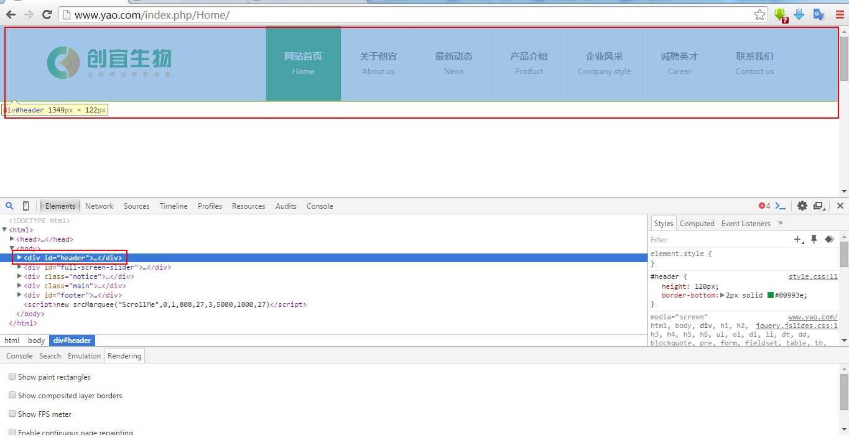Image resolution: width=849 pixels, height=438 pixels.
Task: Toggle the console drawer icon
Action: [781, 206]
